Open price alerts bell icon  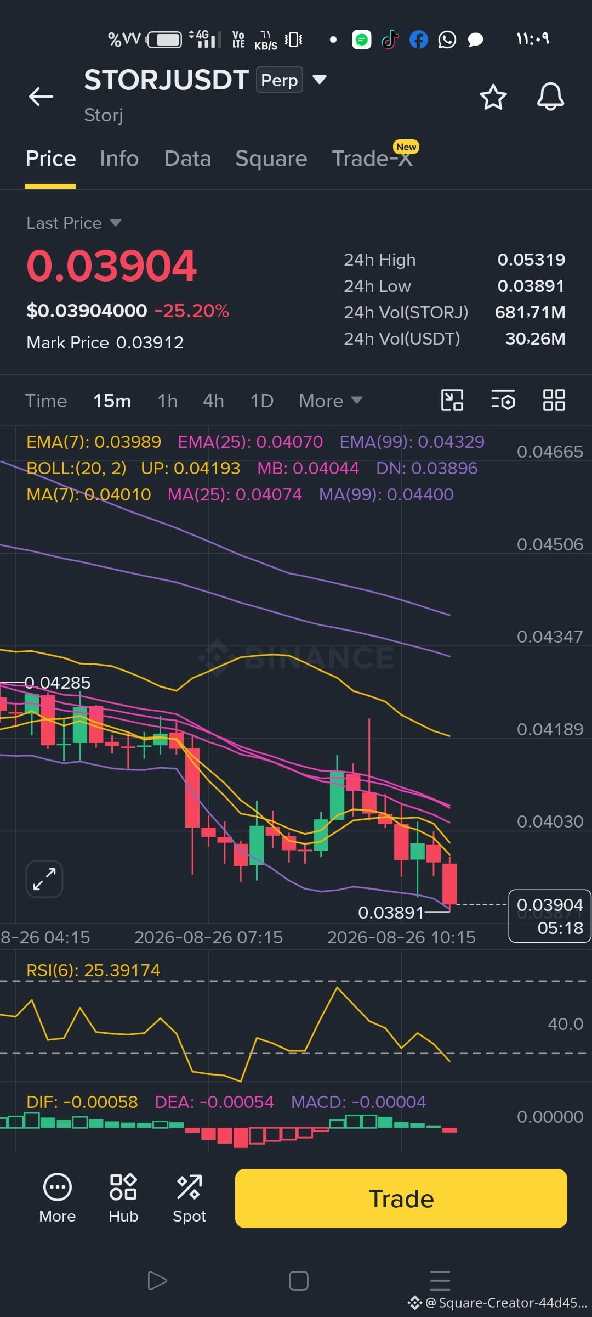point(550,97)
